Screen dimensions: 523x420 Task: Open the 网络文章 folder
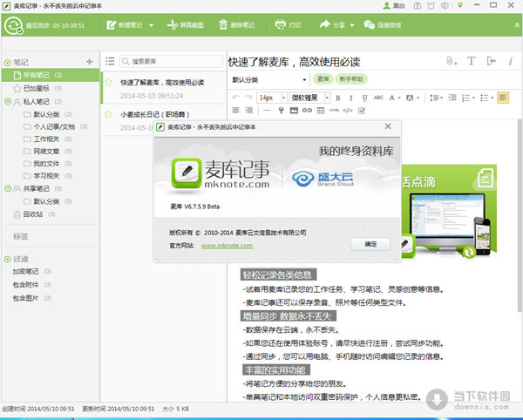46,152
